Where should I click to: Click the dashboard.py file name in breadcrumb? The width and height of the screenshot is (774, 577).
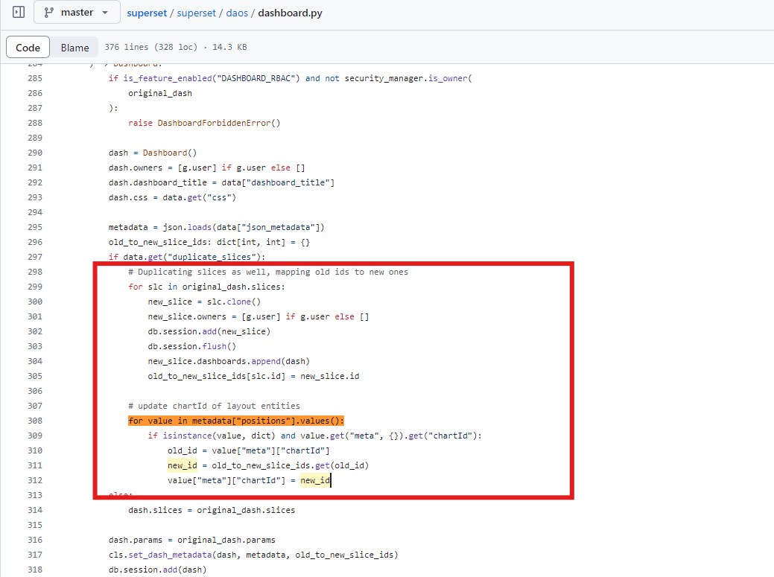pyautogui.click(x=291, y=13)
